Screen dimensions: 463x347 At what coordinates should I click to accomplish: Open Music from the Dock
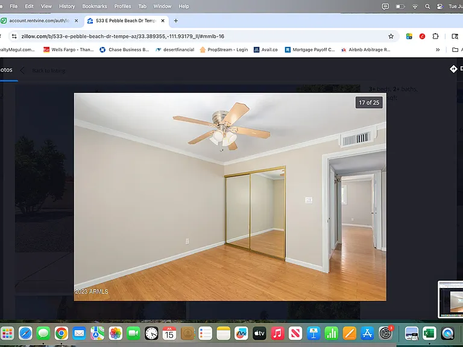coord(277,333)
